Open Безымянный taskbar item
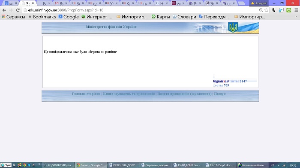Image resolution: width=300 pixels, height=168 pixels. [x=252, y=165]
